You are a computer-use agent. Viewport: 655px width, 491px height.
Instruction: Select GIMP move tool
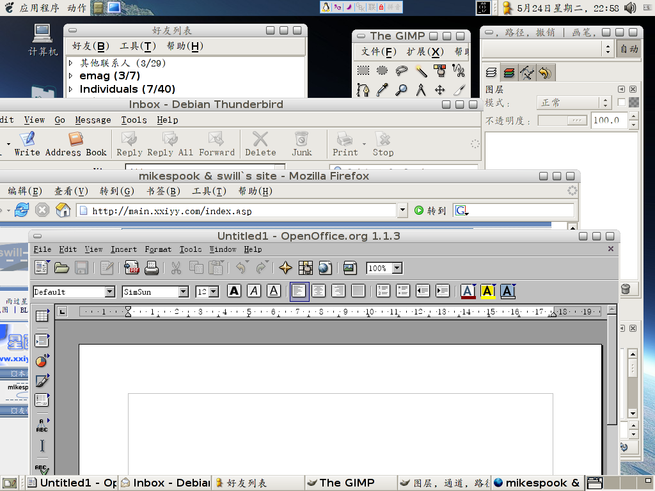click(439, 90)
